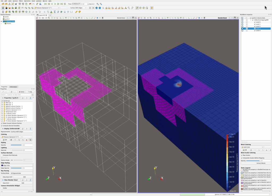Toggle Compute Derived Variables checkbox
The image size is (272, 196).
pyautogui.click(x=2, y=125)
